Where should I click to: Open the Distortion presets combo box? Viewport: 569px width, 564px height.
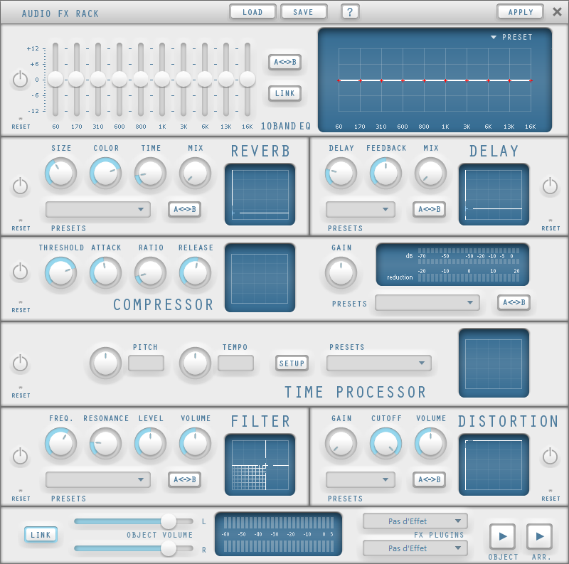click(361, 480)
